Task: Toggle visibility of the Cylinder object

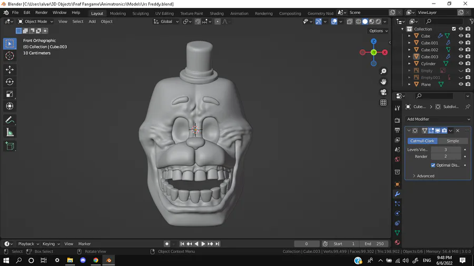Action: 461,64
